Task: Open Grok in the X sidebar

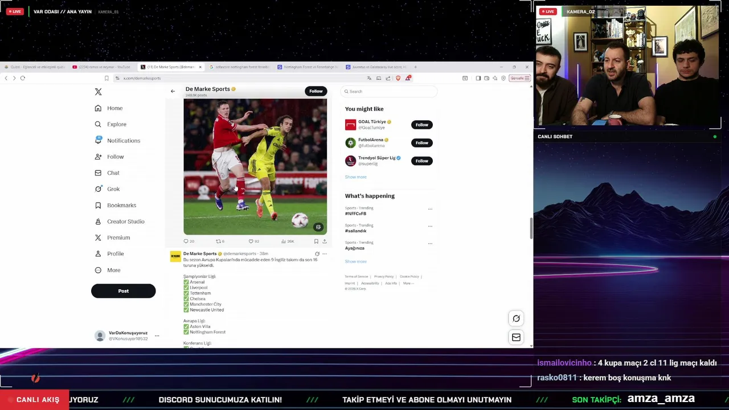Action: 107,189
